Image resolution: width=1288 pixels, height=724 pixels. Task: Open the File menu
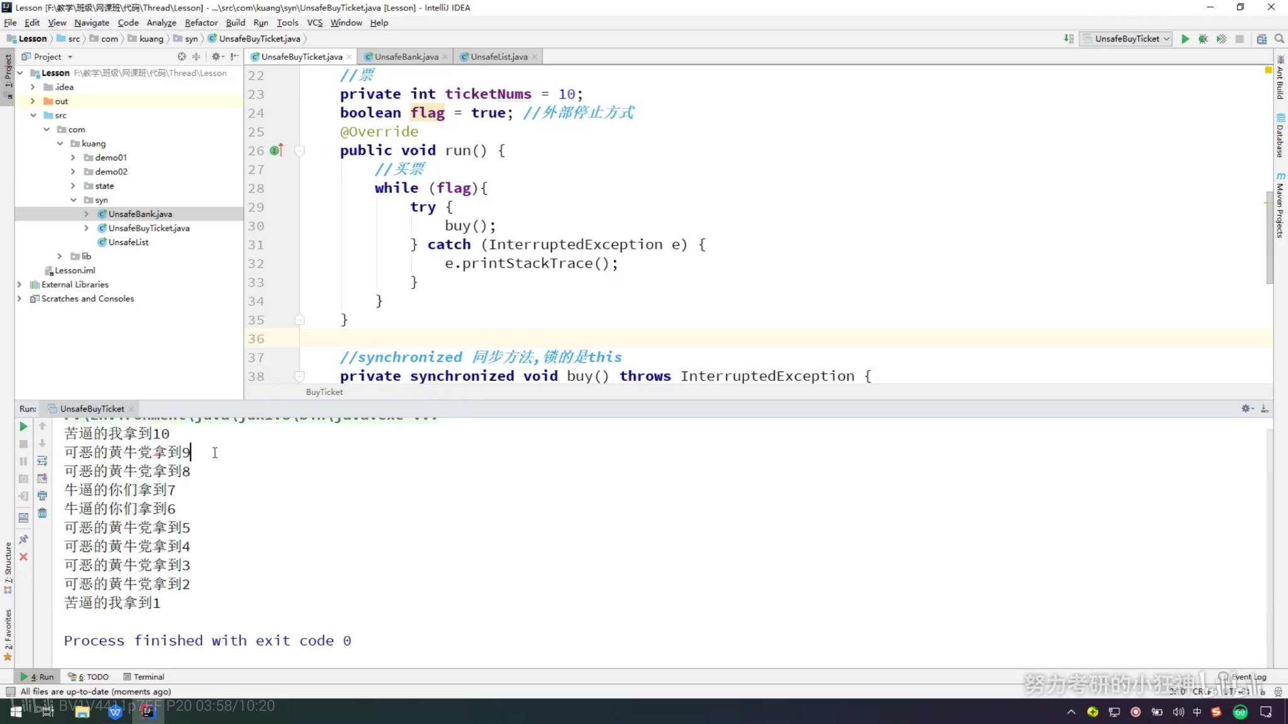click(x=10, y=23)
